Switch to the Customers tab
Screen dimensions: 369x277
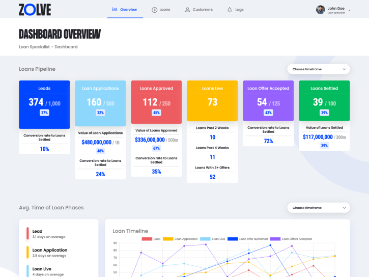[x=203, y=10]
